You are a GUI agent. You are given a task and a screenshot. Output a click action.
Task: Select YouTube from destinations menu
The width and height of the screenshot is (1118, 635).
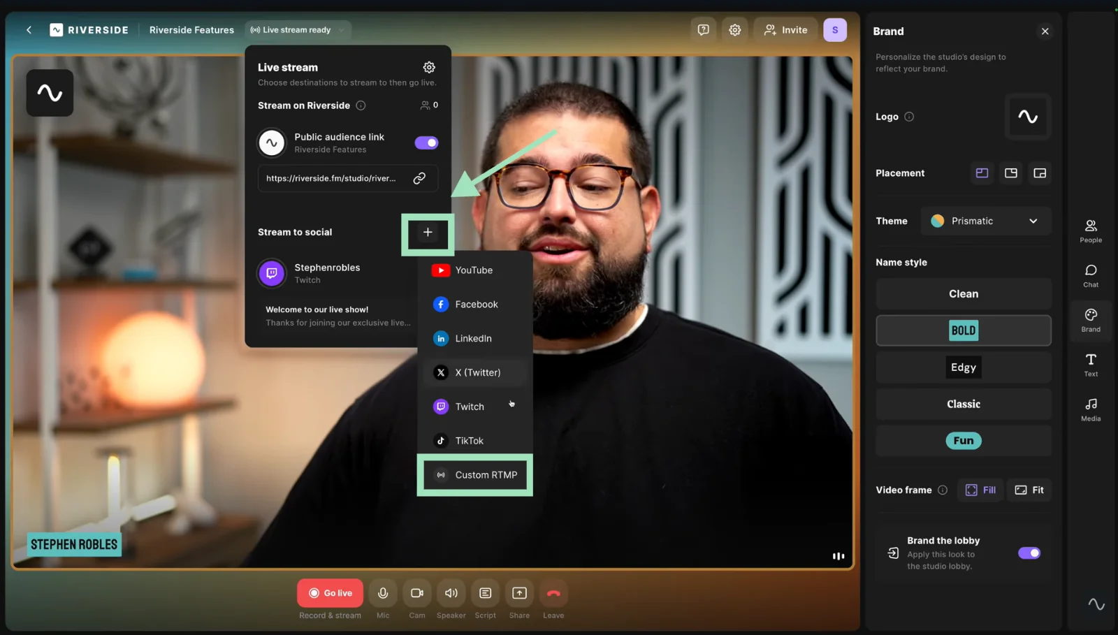pos(475,270)
